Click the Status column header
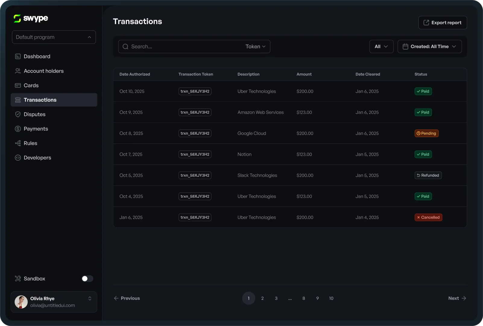483x326 pixels. click(x=421, y=74)
